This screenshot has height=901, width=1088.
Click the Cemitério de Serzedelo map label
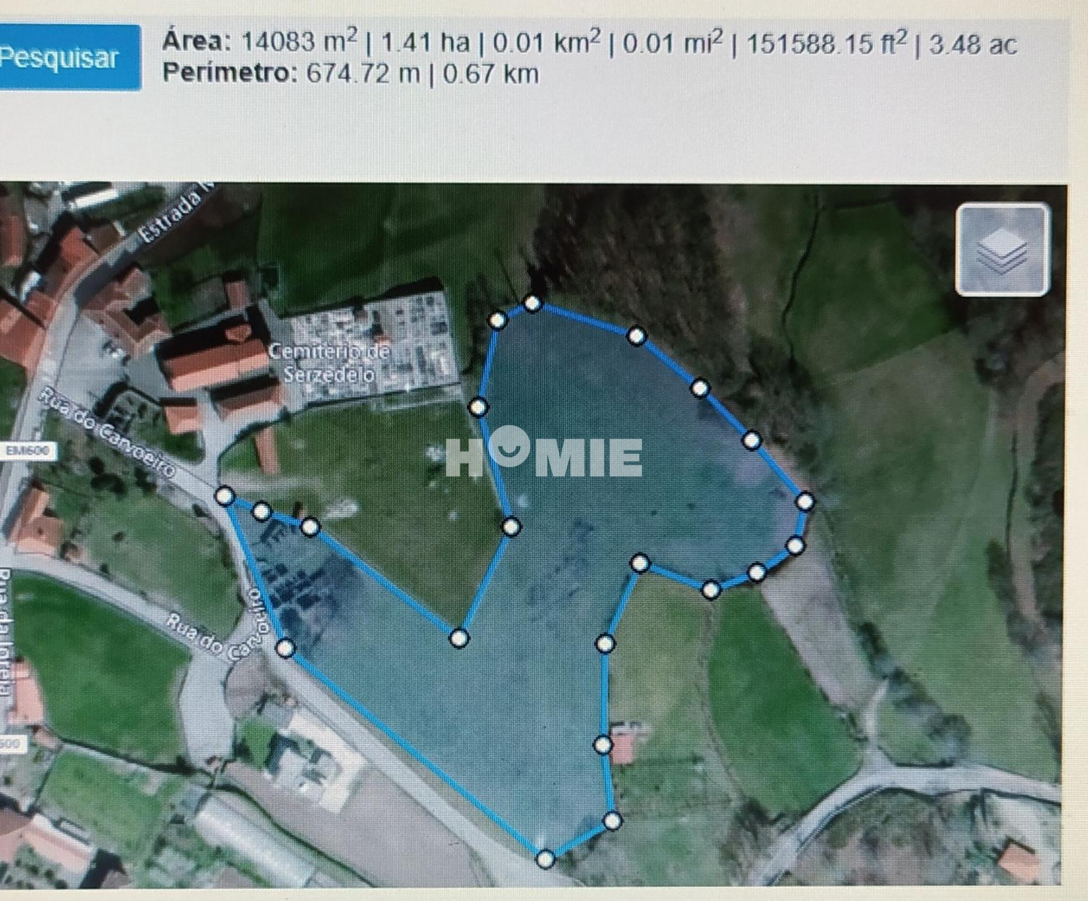tap(329, 363)
